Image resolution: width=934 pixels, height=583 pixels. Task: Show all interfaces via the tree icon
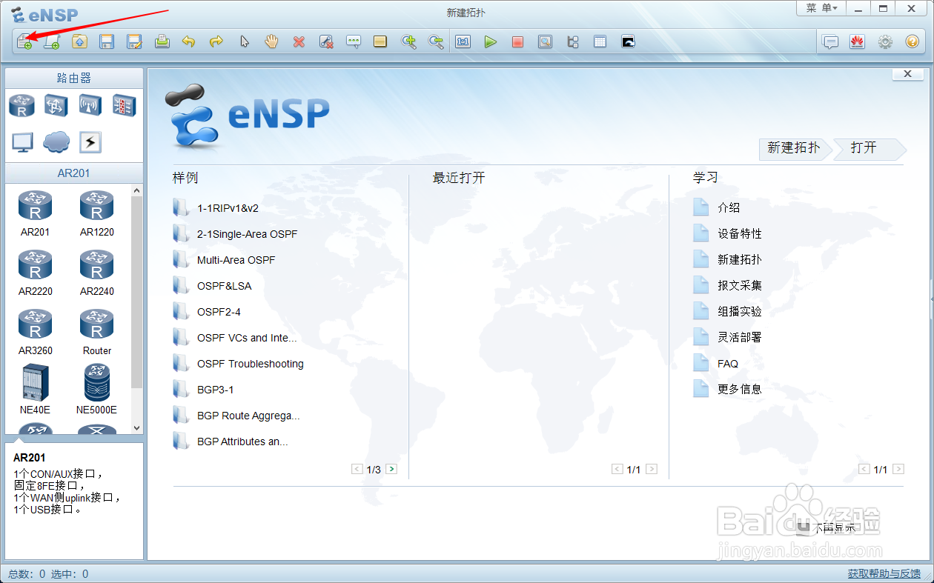pyautogui.click(x=572, y=41)
